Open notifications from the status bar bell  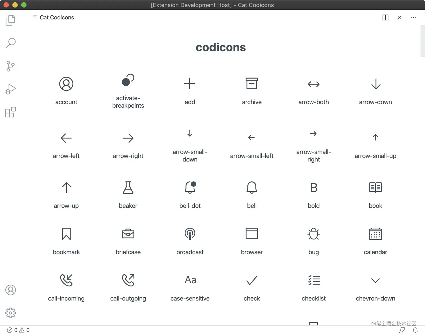click(x=415, y=330)
